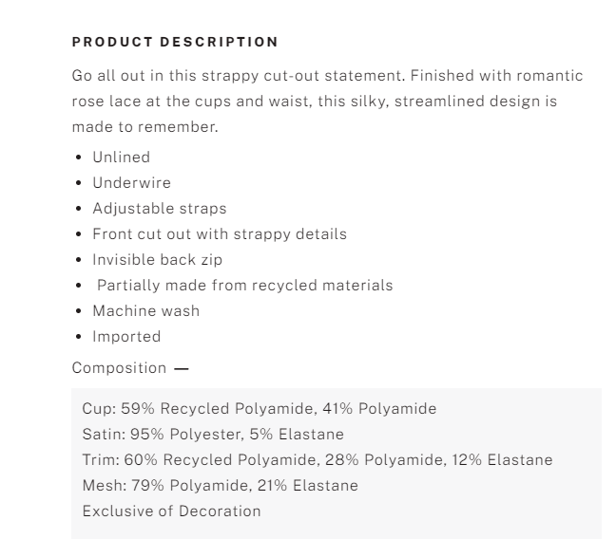Viewport: 616px width, 539px height.
Task: Click the minus icon beside Composition
Action: point(182,369)
